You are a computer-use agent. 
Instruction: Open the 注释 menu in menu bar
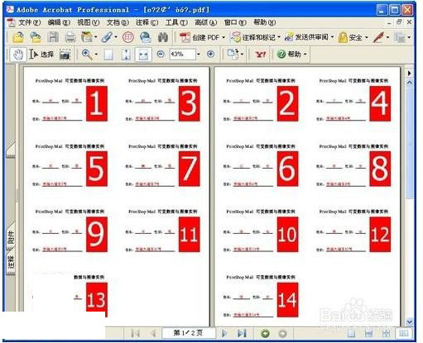tap(147, 22)
